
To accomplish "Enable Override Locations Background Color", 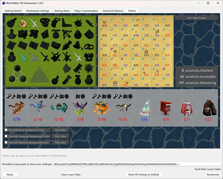I will click(6, 136).
